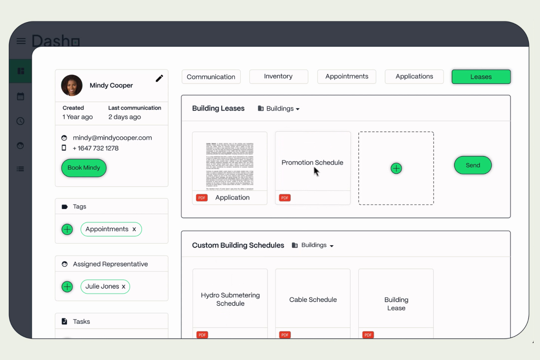Switch to the Applications tab
This screenshot has width=540, height=360.
(414, 77)
